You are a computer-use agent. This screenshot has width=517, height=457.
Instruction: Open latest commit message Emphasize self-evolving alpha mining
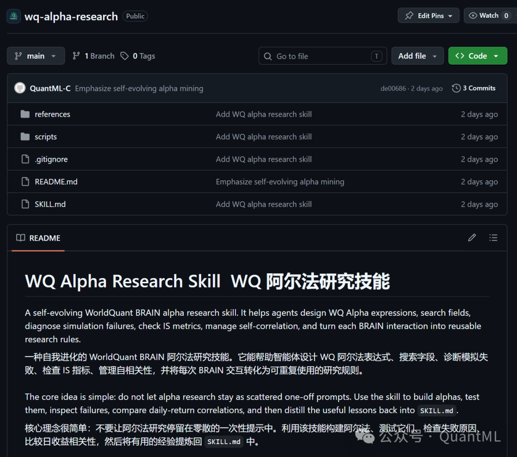pyautogui.click(x=139, y=89)
